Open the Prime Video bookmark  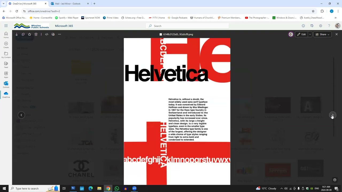(111, 18)
